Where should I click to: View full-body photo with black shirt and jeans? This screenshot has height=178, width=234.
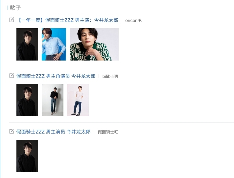pos(53,100)
